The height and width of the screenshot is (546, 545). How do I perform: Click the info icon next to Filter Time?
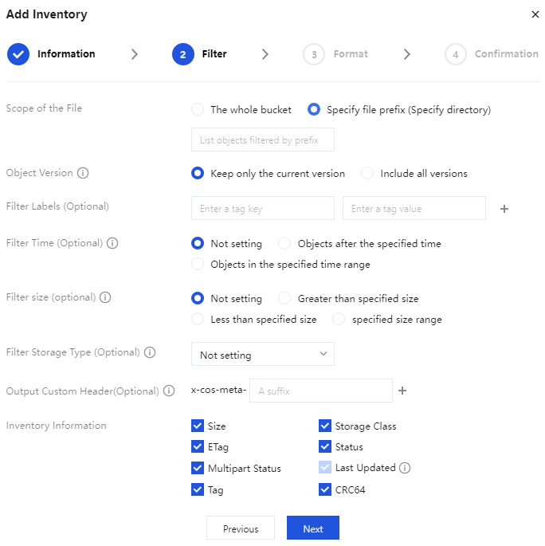pos(112,242)
